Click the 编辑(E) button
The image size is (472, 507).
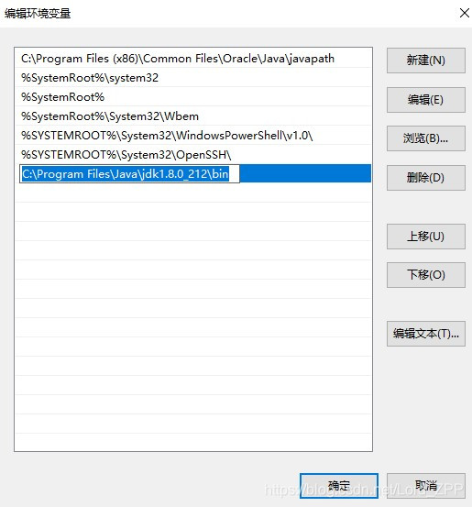pyautogui.click(x=426, y=100)
